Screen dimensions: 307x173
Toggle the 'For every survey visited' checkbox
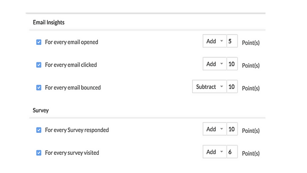coord(39,153)
